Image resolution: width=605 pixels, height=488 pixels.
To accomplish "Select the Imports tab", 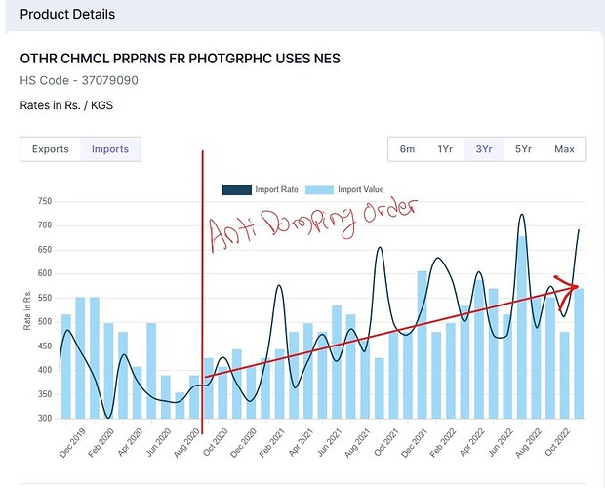I will [x=110, y=149].
